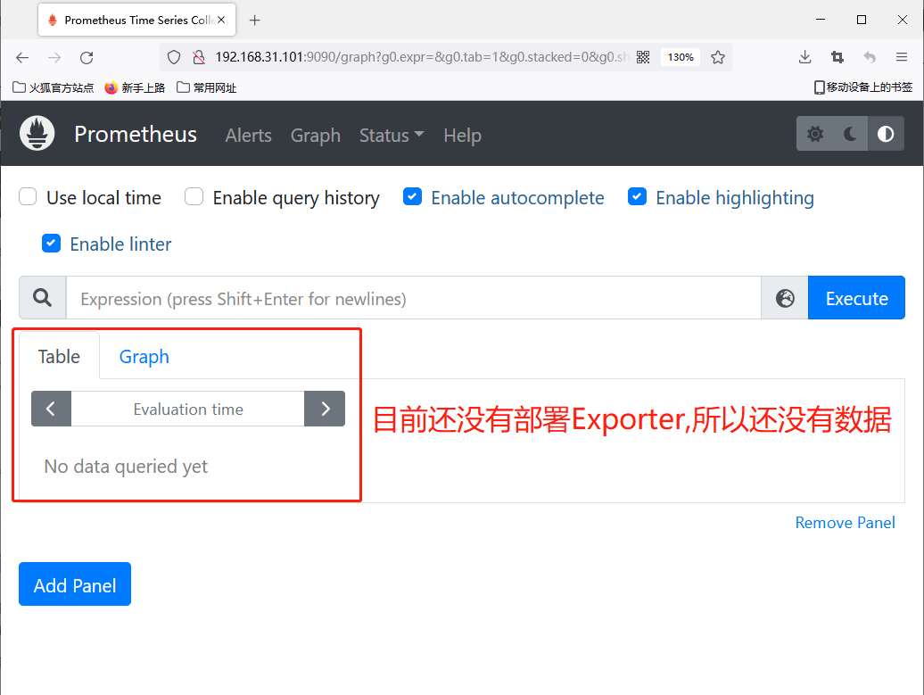Click the browser reload icon
This screenshot has width=924, height=695.
click(x=87, y=57)
